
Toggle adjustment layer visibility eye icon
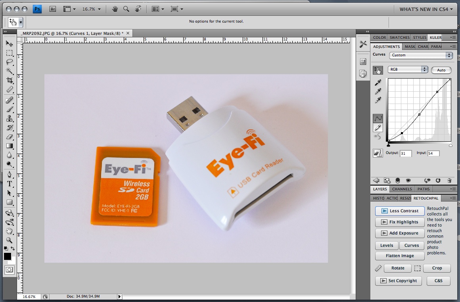pos(408,180)
